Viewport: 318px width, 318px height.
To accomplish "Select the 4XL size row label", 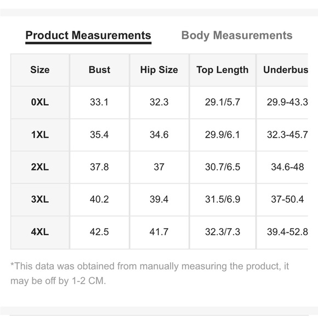I will coord(40,232).
